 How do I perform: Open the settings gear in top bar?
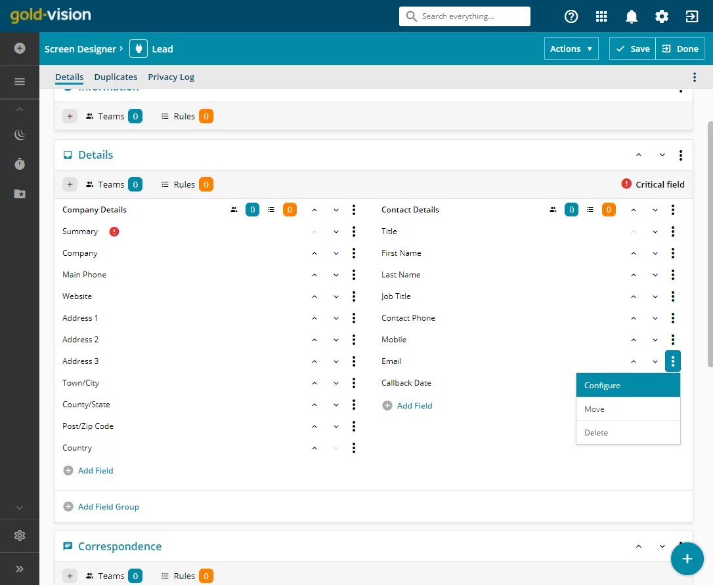662,16
